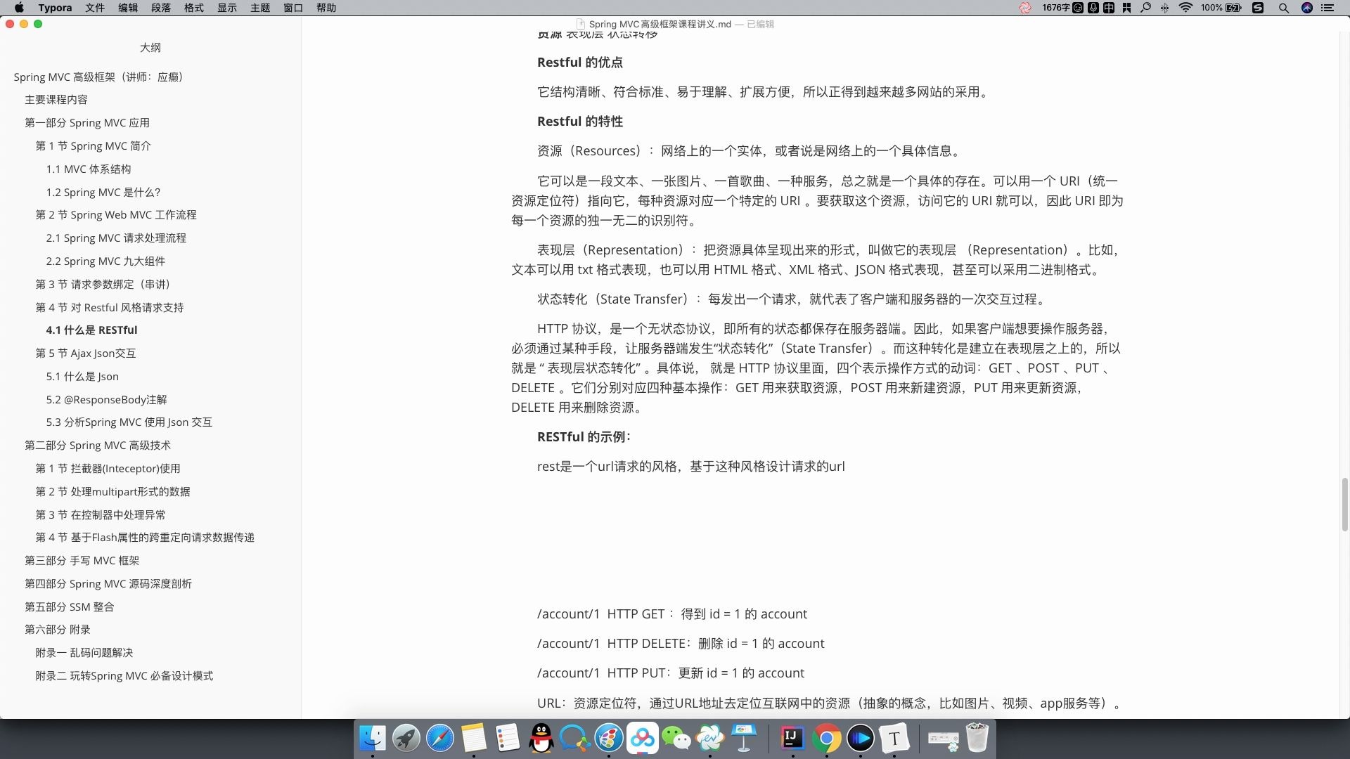Click the microphone icon in menu bar
This screenshot has width=1350, height=759.
1093,8
